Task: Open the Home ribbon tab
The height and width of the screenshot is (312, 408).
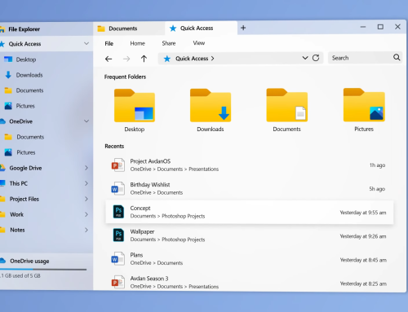Action: coord(137,43)
